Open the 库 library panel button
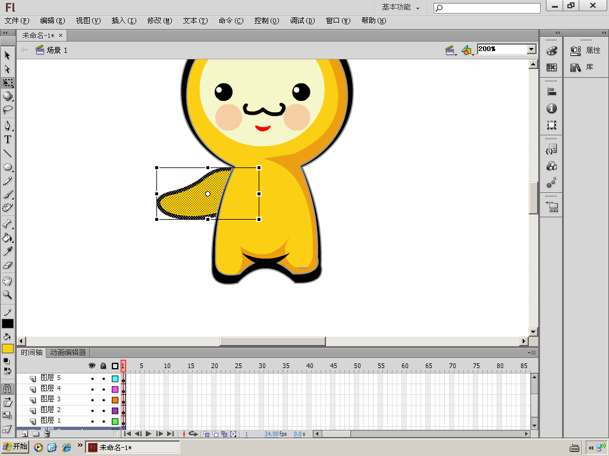The width and height of the screenshot is (609, 456). (x=582, y=67)
